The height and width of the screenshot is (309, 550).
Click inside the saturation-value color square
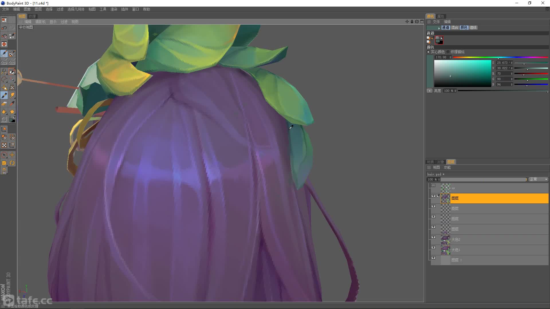coord(462,74)
